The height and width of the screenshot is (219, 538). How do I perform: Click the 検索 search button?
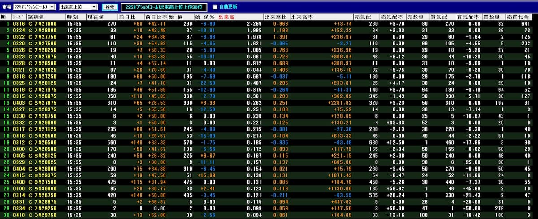point(110,7)
